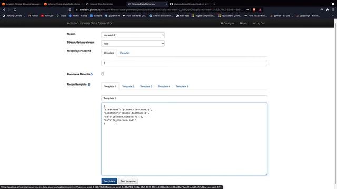The width and height of the screenshot is (337, 189).
Task: Switch to the Template 2 tab
Action: coord(128,86)
